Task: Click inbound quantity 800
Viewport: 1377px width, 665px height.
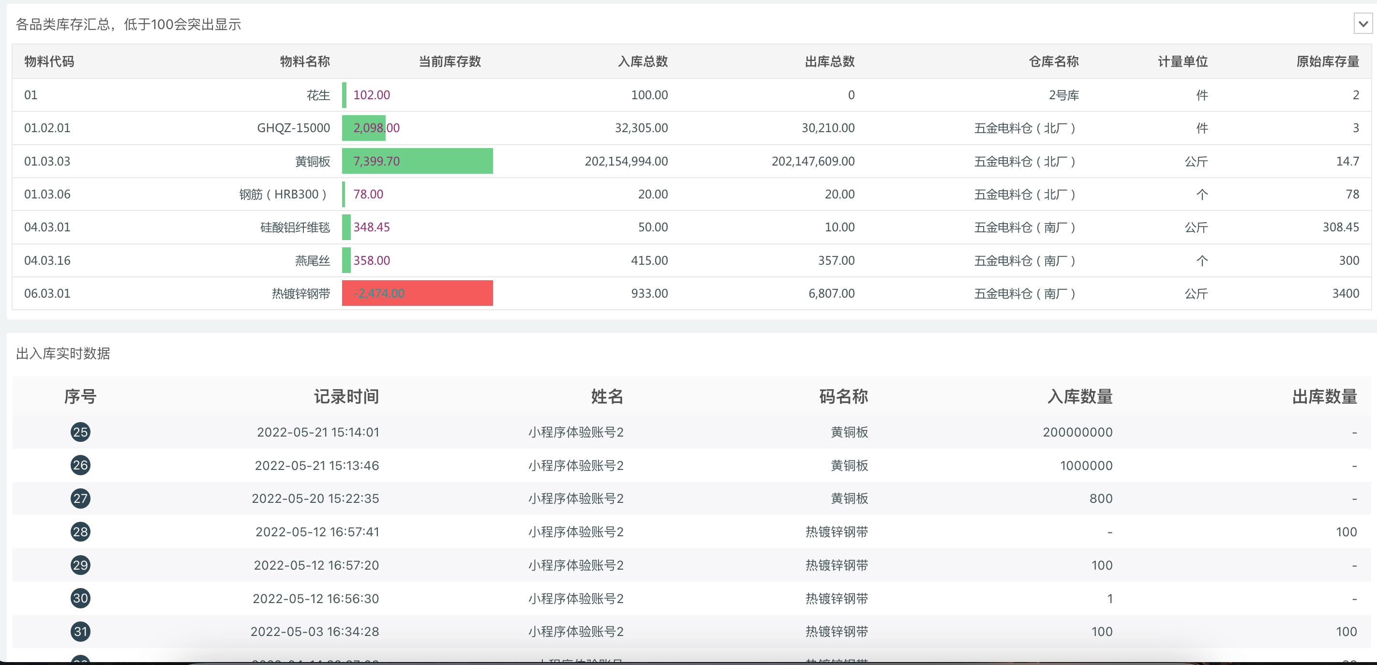Action: 1101,498
